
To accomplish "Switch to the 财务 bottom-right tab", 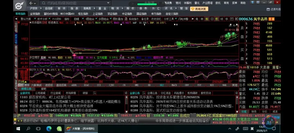I will click(x=255, y=112).
